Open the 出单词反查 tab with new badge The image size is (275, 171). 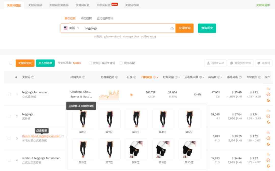(x=107, y=5)
